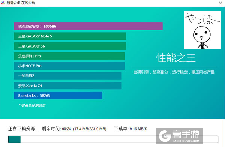Click the 逍遥安卓 app logo icon
225x147 pixels.
[3, 3]
